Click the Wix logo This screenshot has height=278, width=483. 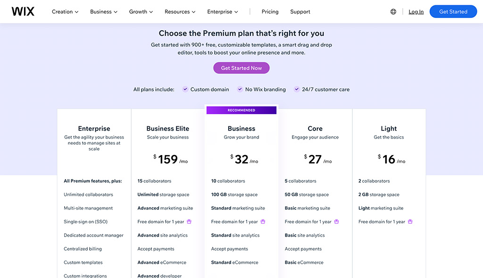click(x=22, y=11)
